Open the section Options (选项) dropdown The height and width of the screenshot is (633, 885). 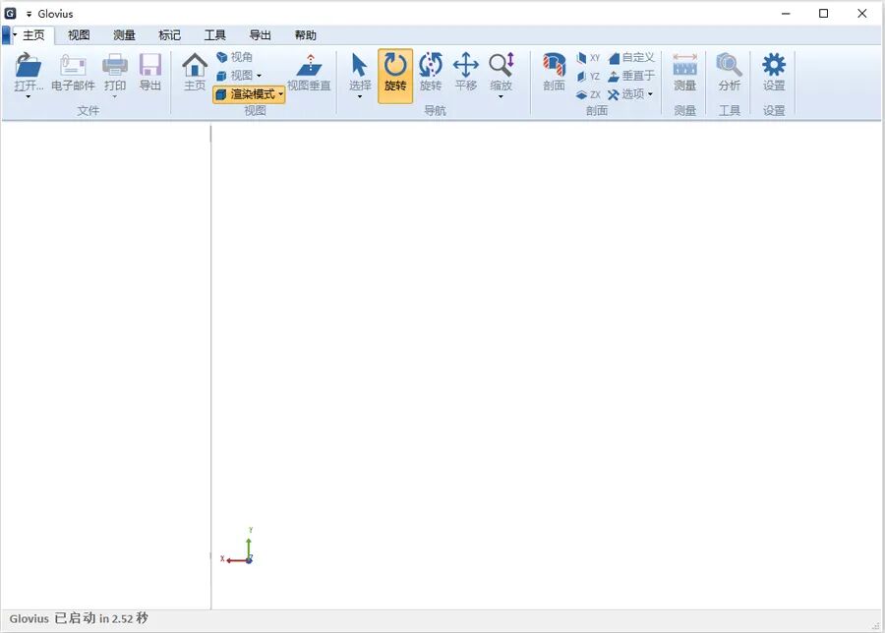[x=630, y=94]
